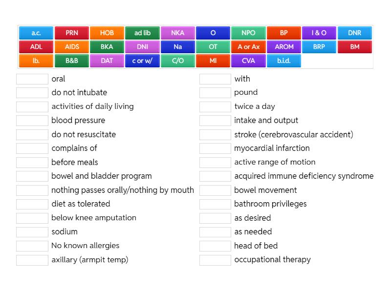Image resolution: width=391 pixels, height=293 pixels.
Task: Click the answer box beside 'blood pressure'
Action: coord(31,120)
